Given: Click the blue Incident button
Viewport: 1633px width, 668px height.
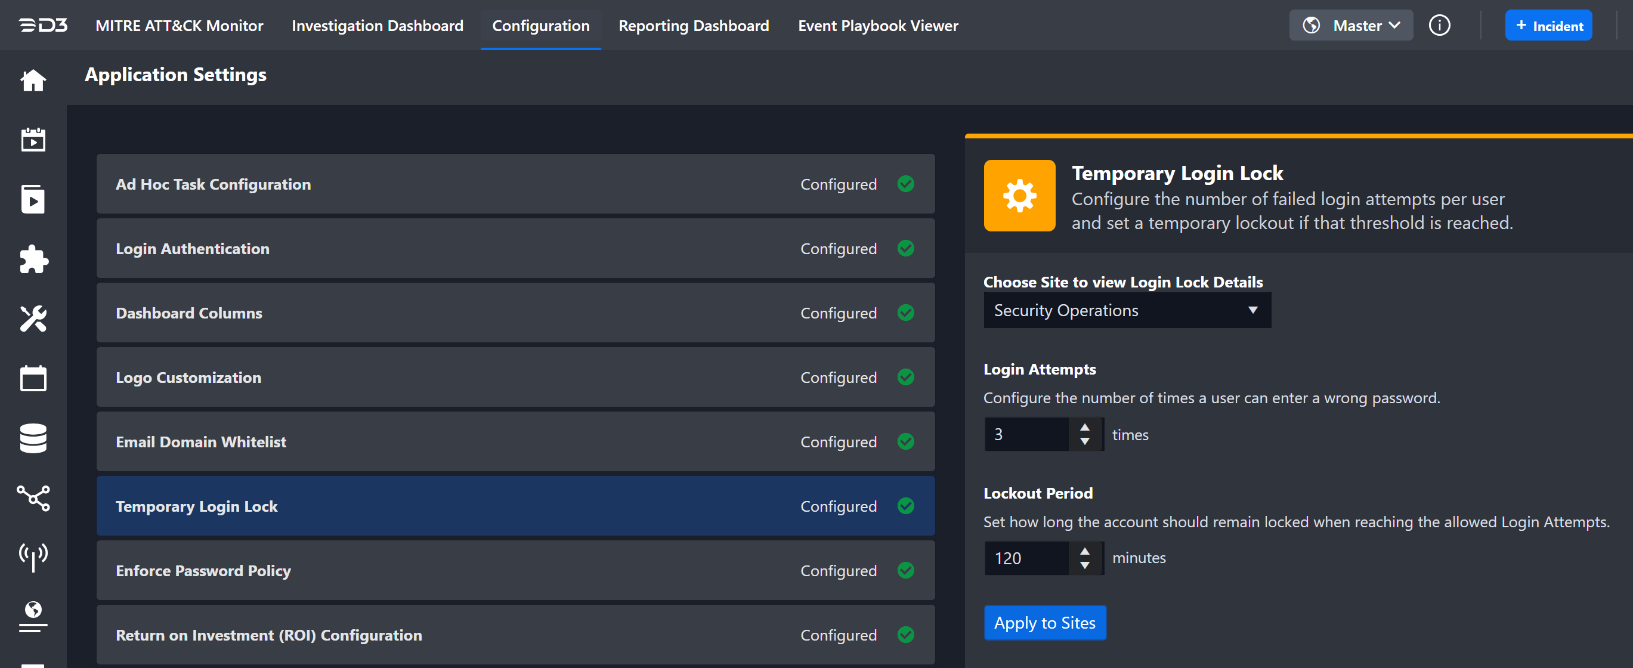Looking at the screenshot, I should coord(1548,26).
